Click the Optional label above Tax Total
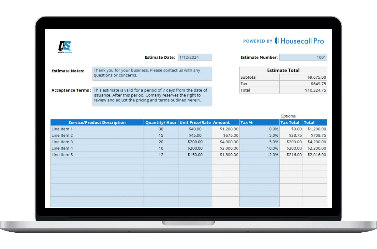Image resolution: width=377 pixels, height=249 pixels. 288,116
